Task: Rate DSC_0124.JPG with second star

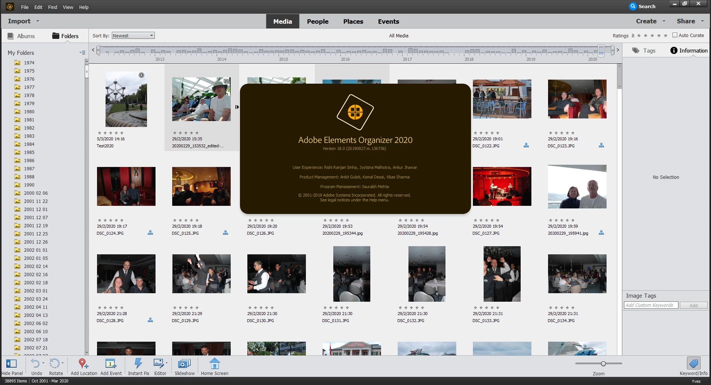Action: tap(105, 220)
